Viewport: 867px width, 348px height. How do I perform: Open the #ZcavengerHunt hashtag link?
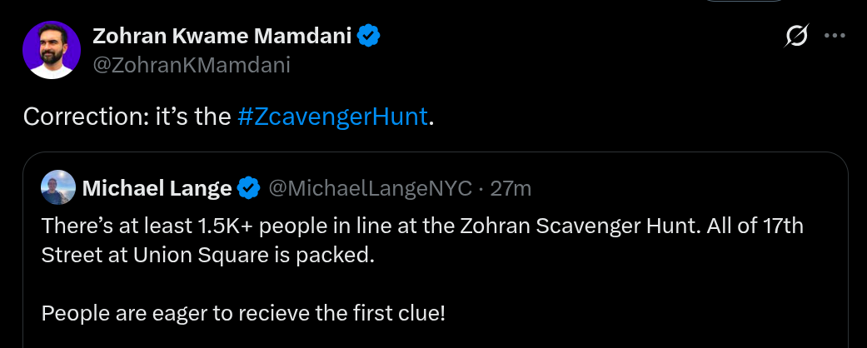[332, 117]
